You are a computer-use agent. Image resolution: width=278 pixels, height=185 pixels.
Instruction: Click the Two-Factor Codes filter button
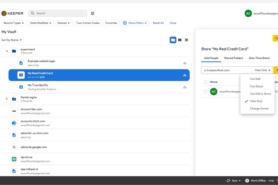pyautogui.click(x=88, y=23)
